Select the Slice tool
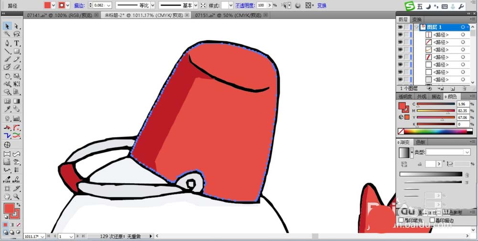 pos(16,189)
